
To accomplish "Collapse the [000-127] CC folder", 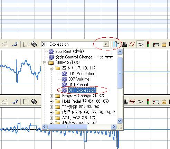I will click(45, 63).
